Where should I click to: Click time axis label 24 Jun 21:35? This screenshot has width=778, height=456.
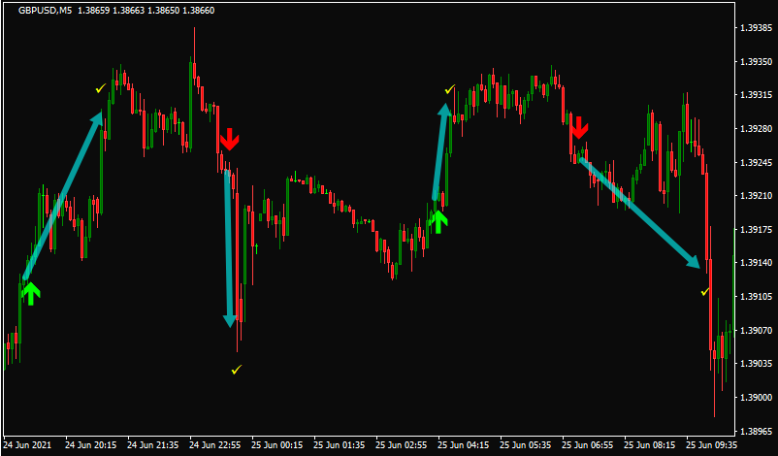(153, 445)
